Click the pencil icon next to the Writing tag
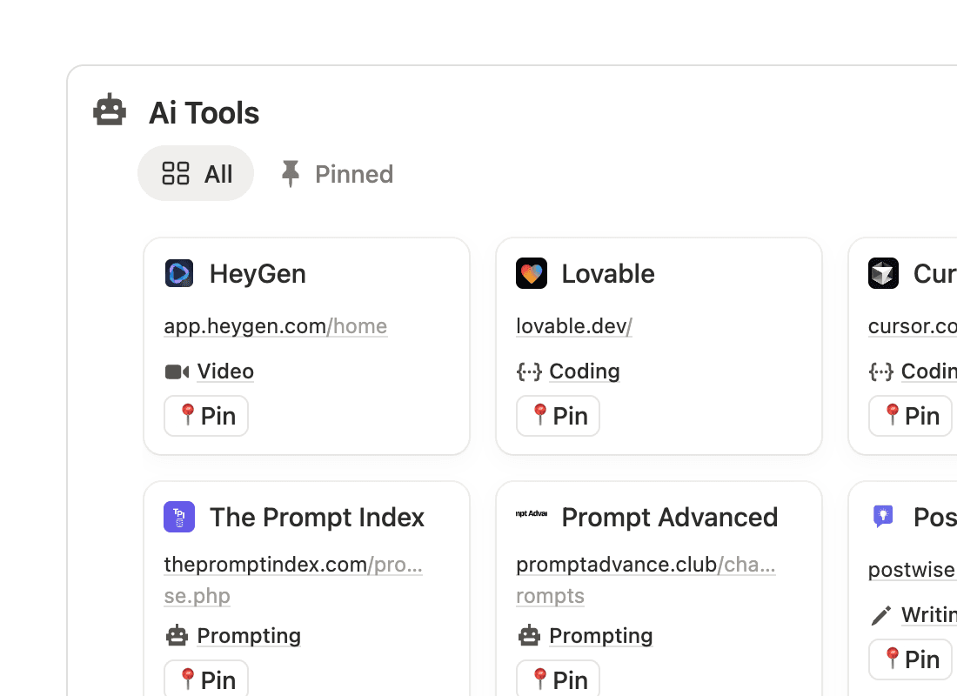 click(x=881, y=614)
